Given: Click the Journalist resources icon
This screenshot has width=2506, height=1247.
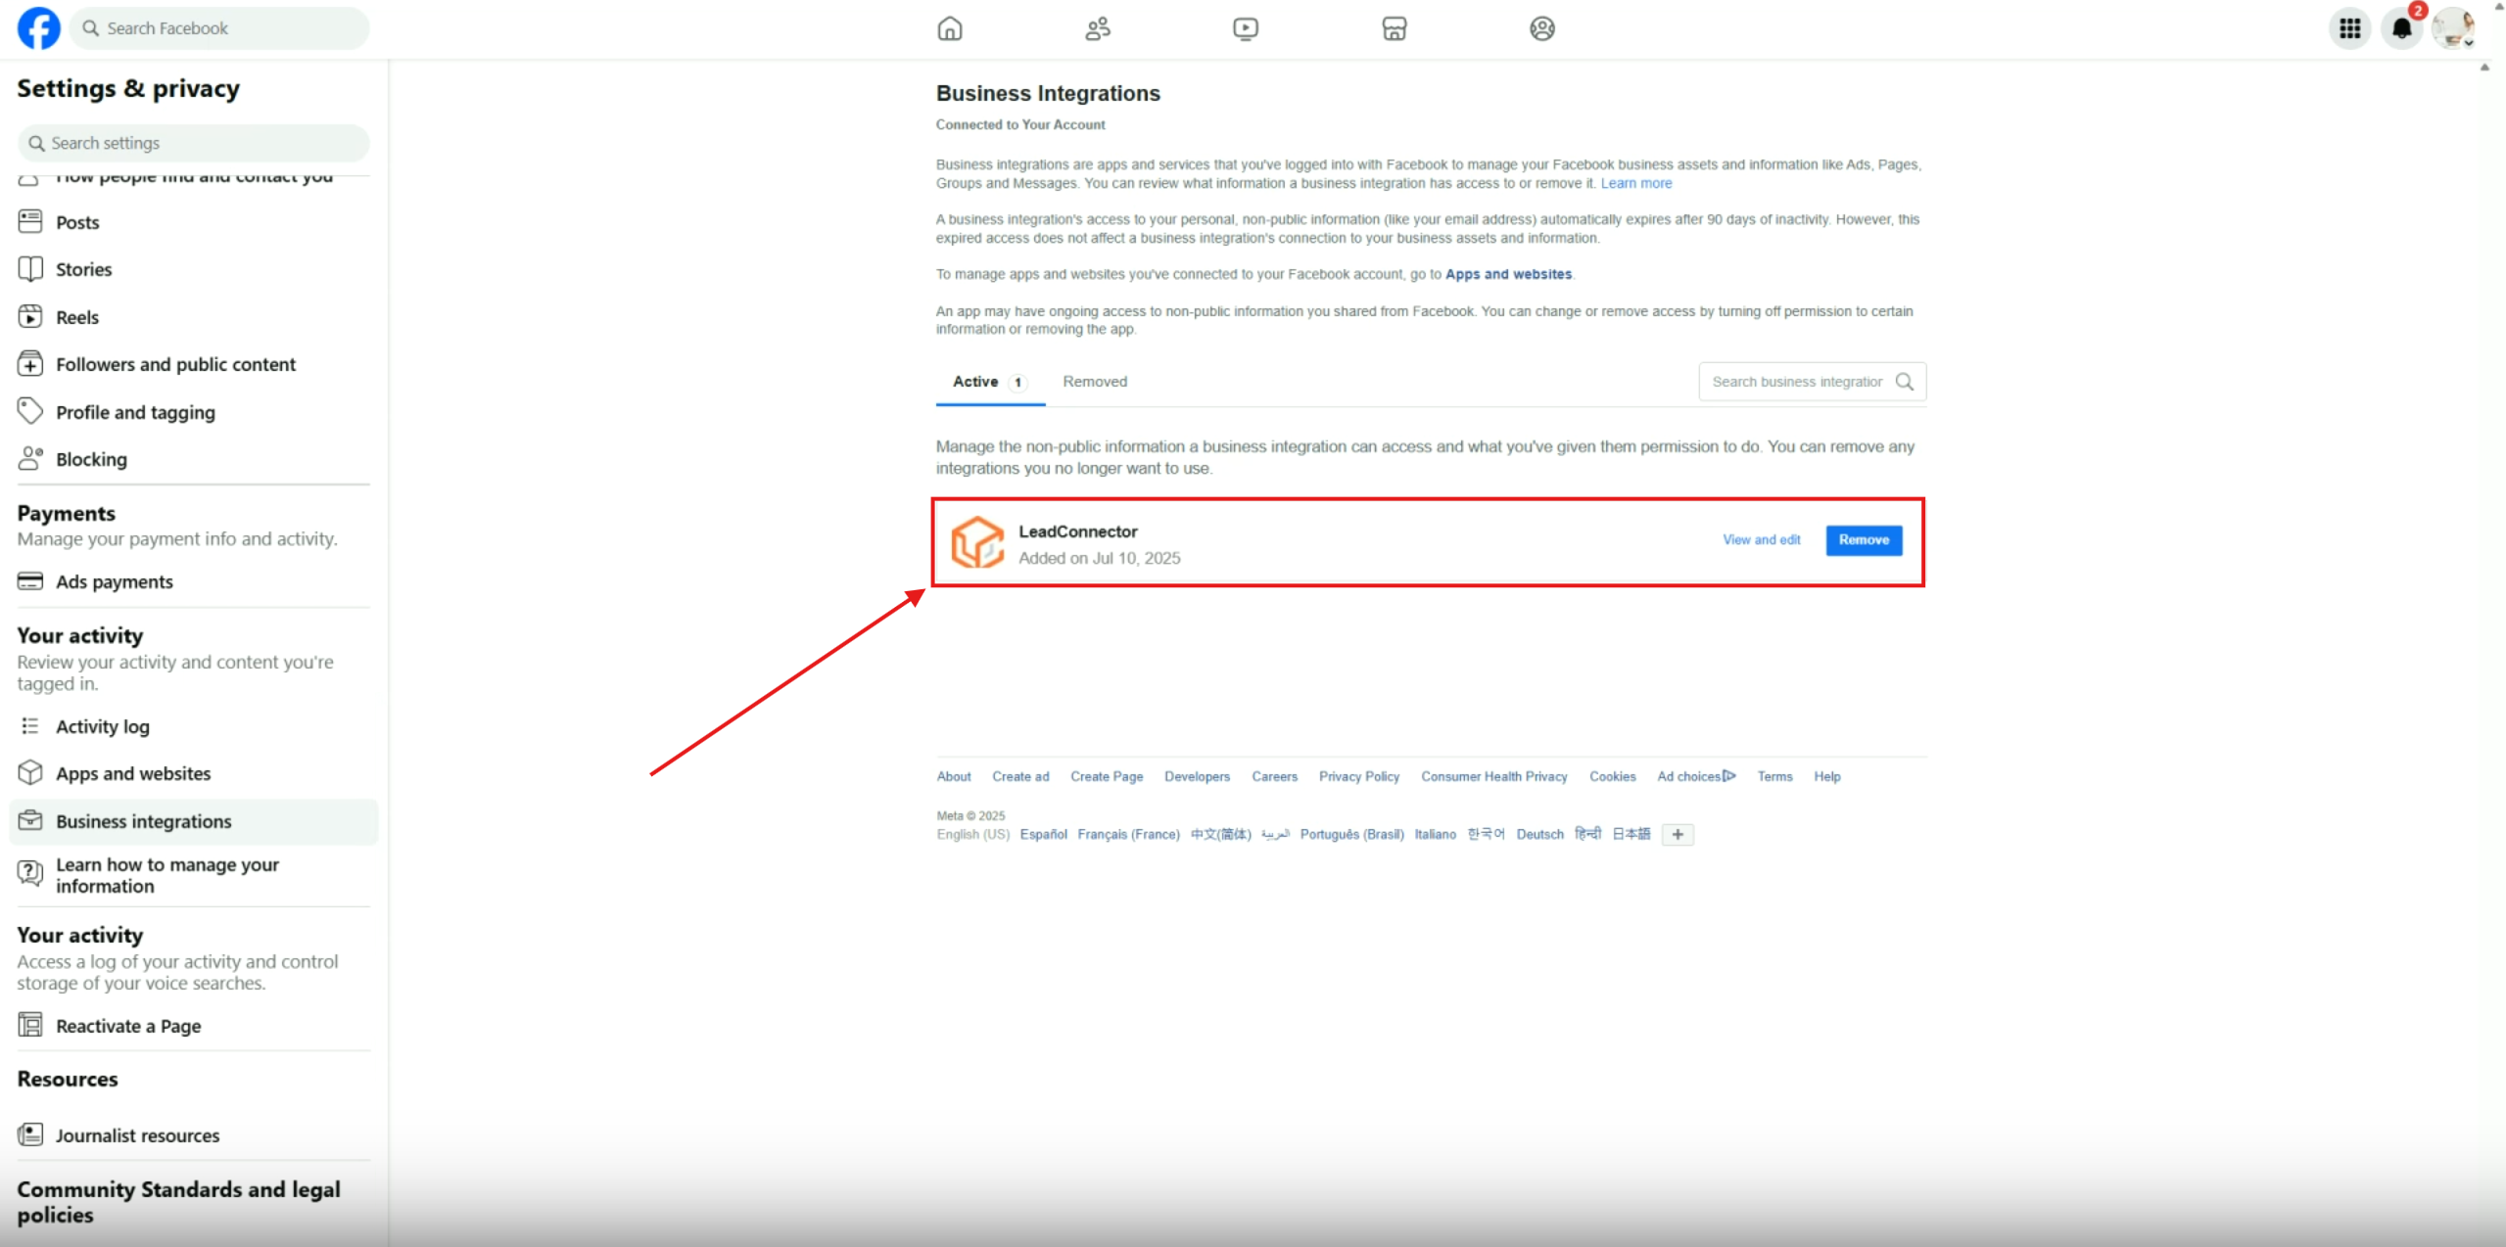Looking at the screenshot, I should click(x=30, y=1134).
